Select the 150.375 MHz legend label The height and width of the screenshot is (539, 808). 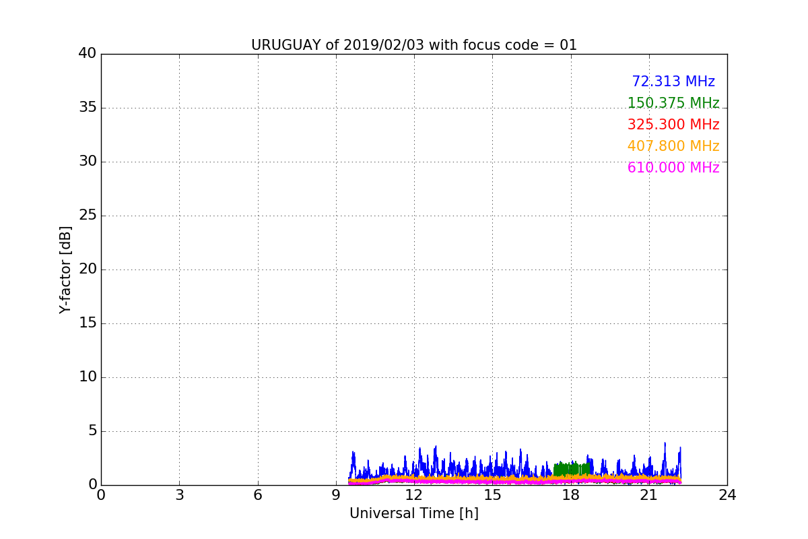(673, 103)
